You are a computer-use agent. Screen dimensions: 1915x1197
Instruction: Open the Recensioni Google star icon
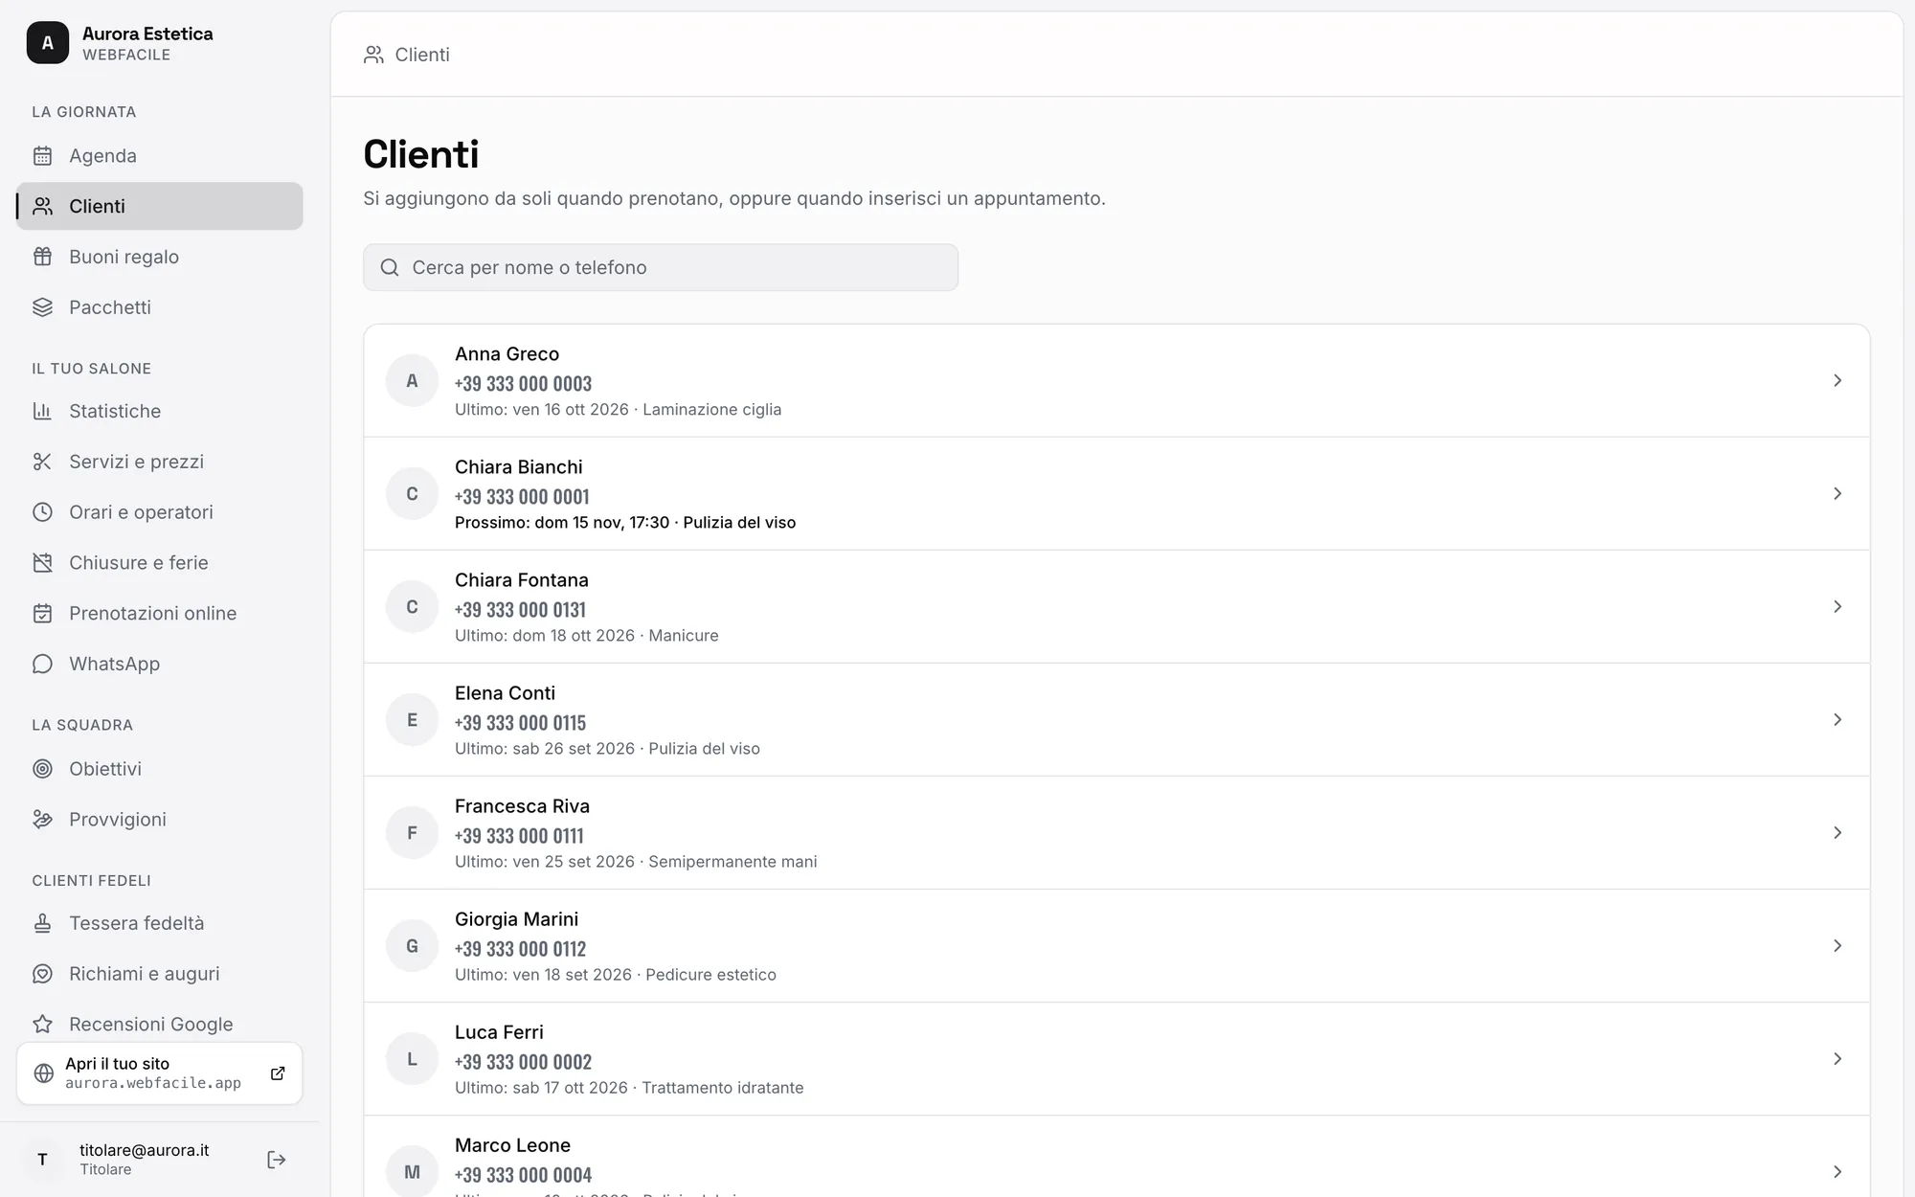(42, 1025)
